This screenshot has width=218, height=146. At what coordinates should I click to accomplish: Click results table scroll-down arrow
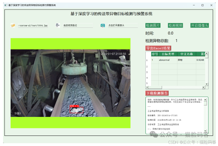coord(207,84)
